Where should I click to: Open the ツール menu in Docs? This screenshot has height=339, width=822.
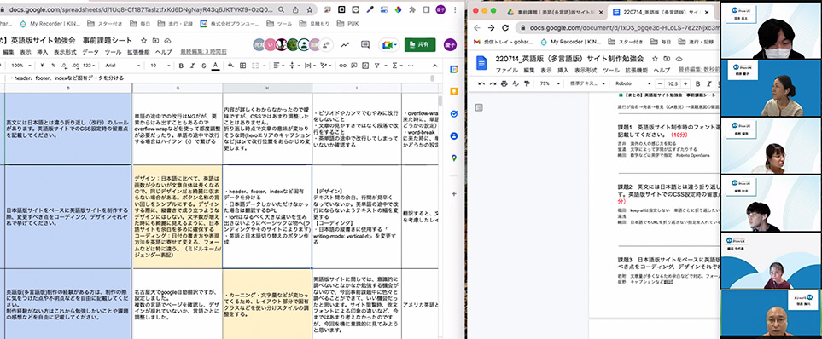click(611, 70)
